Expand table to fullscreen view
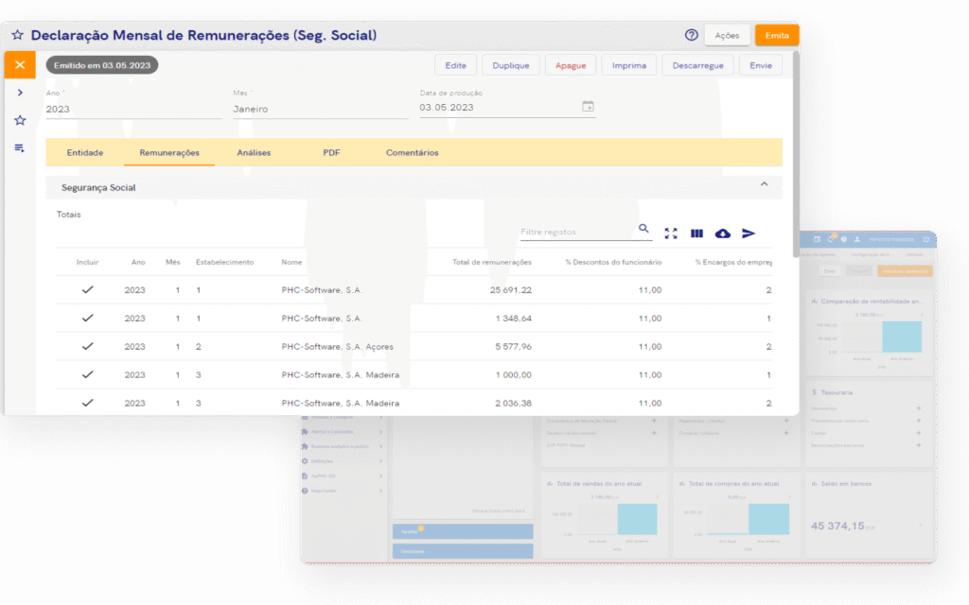 pyautogui.click(x=671, y=233)
